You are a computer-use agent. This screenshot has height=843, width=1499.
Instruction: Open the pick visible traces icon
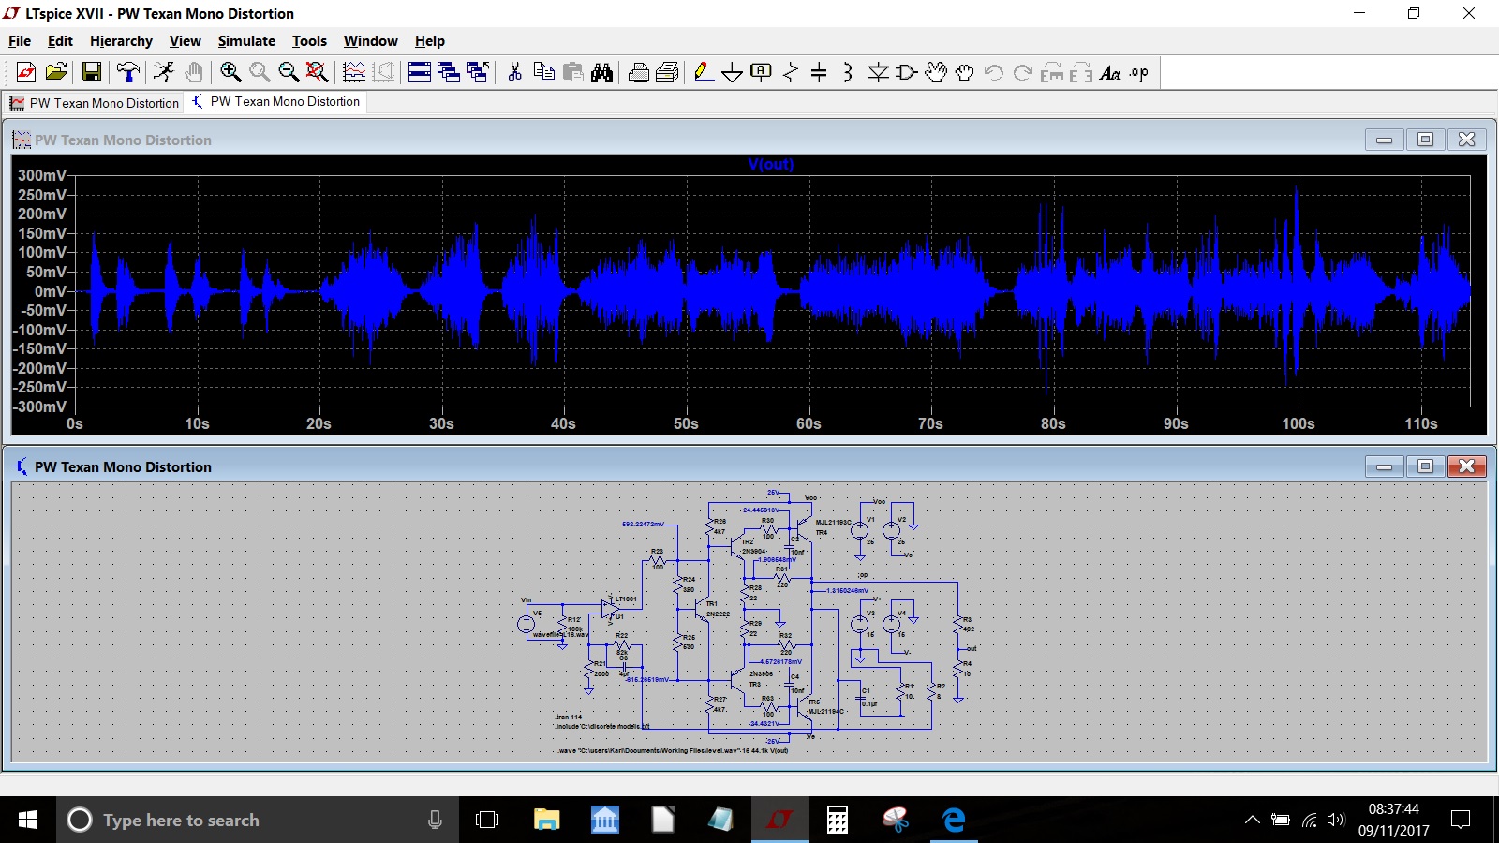pyautogui.click(x=354, y=72)
